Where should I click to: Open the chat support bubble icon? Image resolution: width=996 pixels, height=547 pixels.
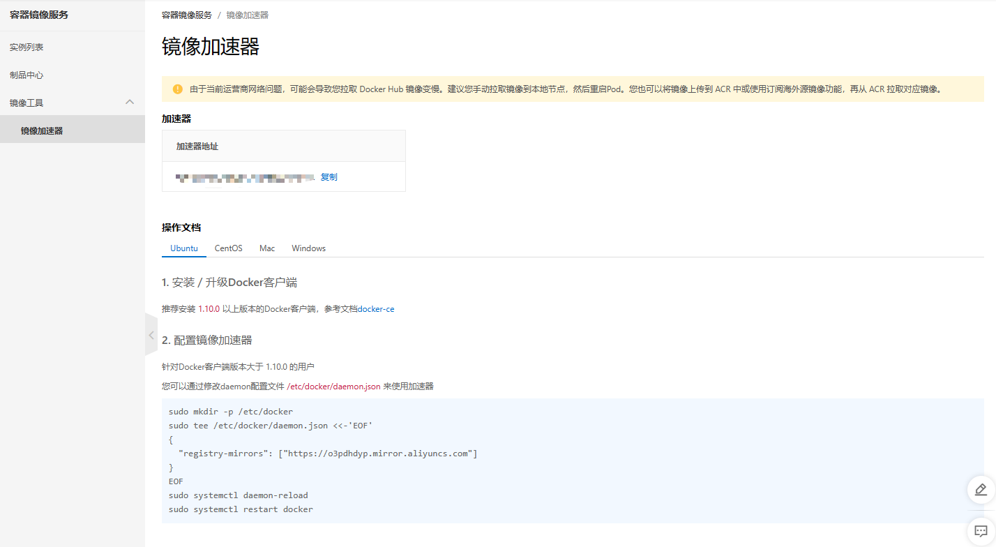point(981,532)
